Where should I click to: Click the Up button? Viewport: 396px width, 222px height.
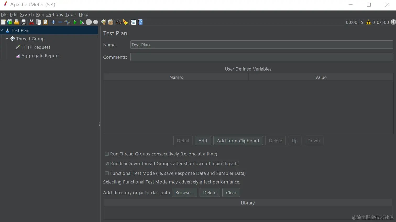[x=295, y=141]
